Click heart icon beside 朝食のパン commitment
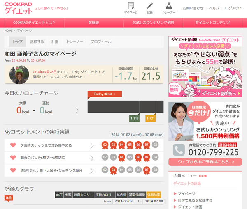247x209 pixels. click(13, 157)
